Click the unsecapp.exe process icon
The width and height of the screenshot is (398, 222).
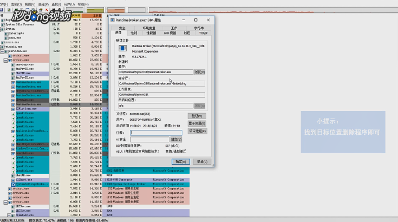pos(14,64)
